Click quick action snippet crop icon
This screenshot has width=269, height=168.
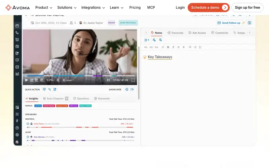(49, 89)
